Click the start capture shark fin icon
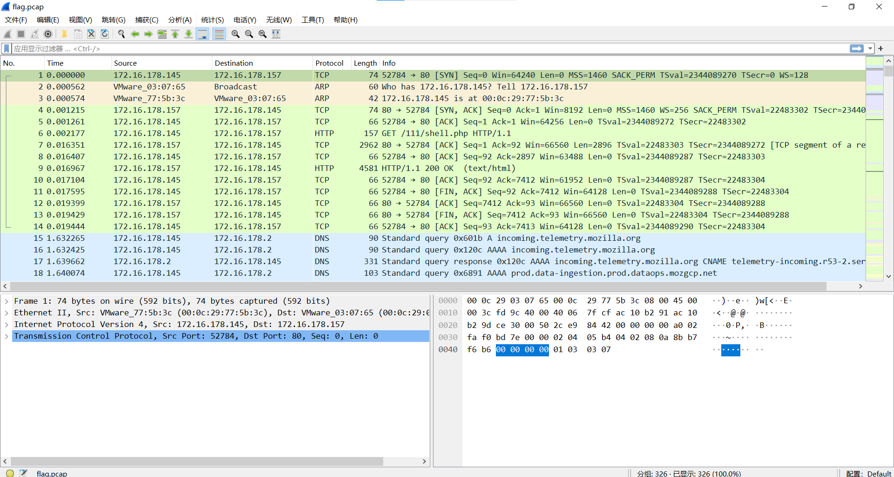894x477 pixels. coord(7,34)
